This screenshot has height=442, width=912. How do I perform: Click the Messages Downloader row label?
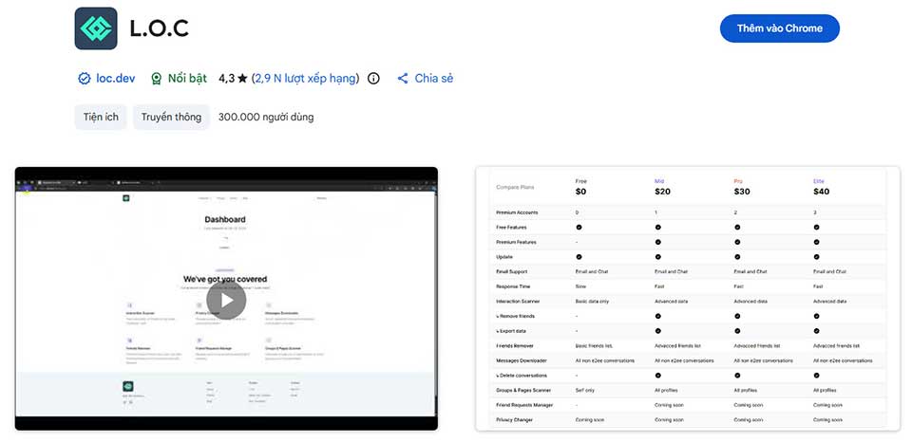(x=522, y=360)
